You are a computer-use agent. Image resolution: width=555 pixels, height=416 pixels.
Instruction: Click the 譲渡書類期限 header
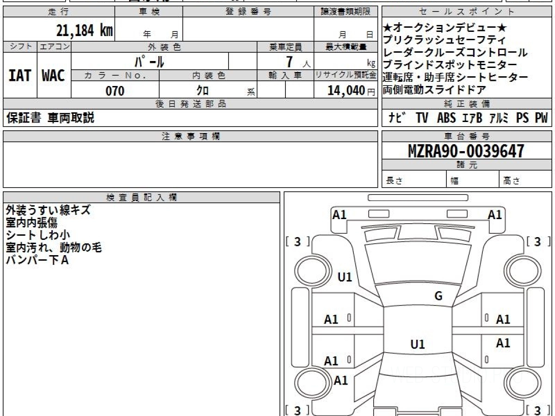[x=345, y=12]
